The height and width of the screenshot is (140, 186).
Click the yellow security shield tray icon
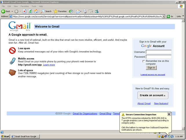coord(159,137)
